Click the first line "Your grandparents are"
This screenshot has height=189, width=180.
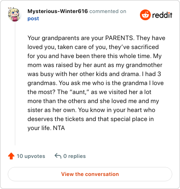96,38
